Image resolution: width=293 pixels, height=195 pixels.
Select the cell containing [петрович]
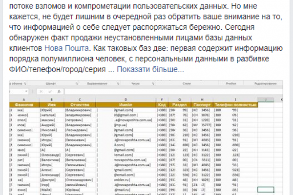point(80,120)
